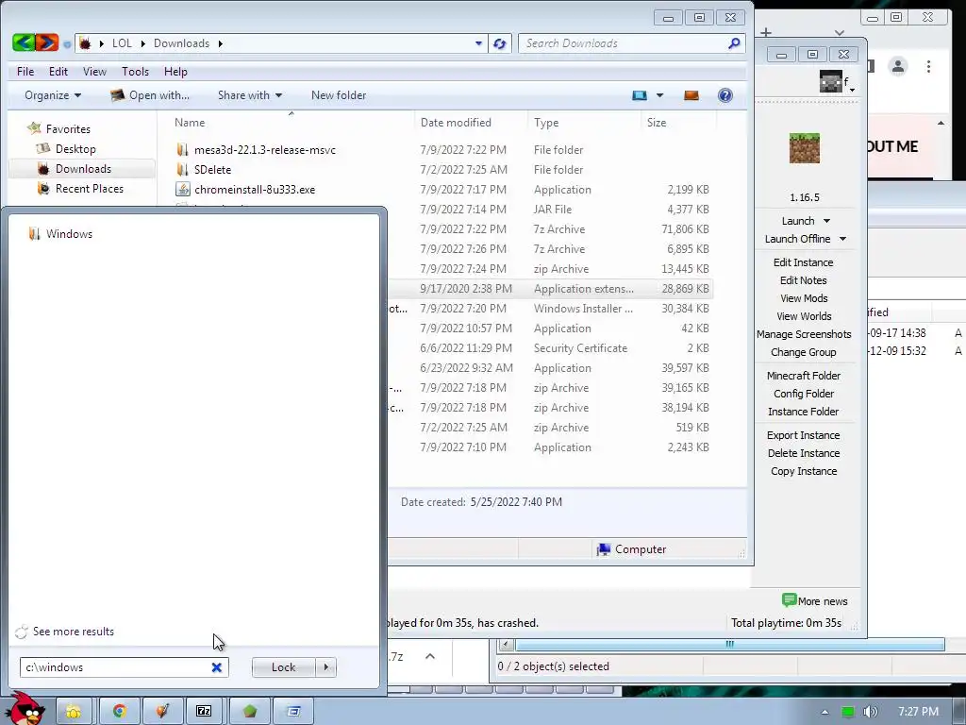Open 7z File Manager in taskbar

point(204,711)
